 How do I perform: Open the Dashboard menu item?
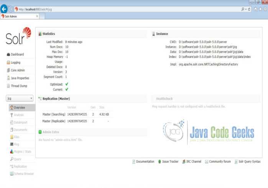(17, 54)
